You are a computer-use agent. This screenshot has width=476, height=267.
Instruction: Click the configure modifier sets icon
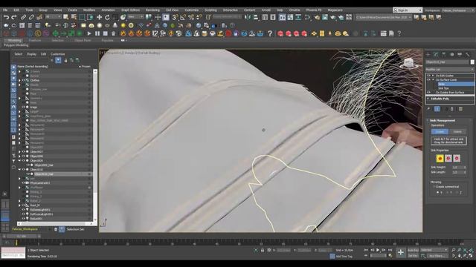[x=460, y=109]
